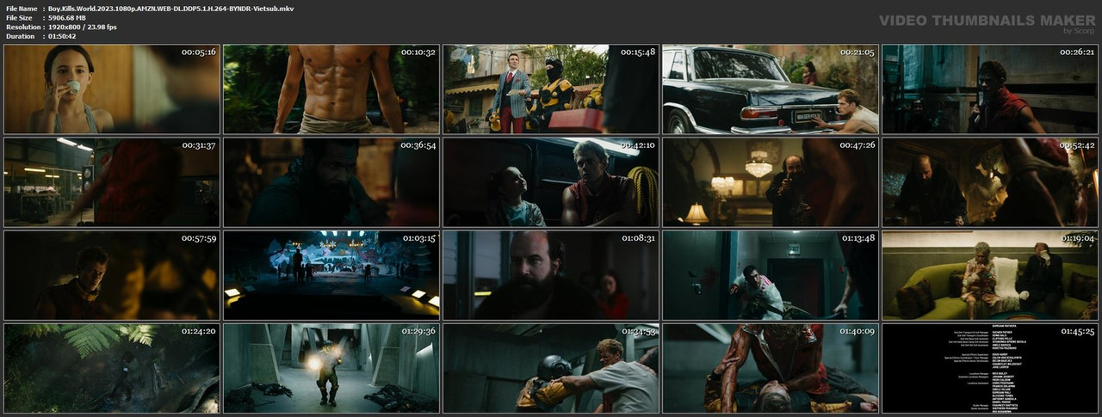
Task: Click the Boy.Kills.World file name text
Action: [x=170, y=8]
